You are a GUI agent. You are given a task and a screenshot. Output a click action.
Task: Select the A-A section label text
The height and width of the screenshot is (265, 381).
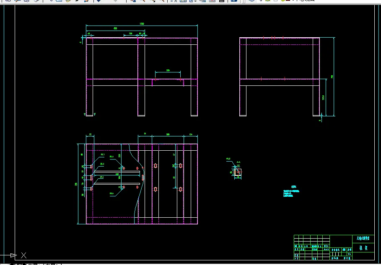[238, 162]
